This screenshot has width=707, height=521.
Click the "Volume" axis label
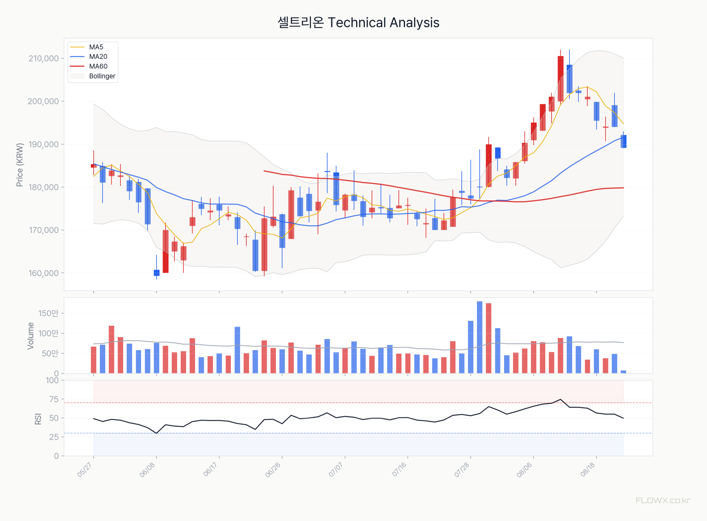coord(31,336)
